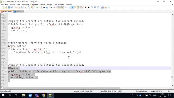The width and height of the screenshot is (174, 98).
Task: Open the Window menu
Action: click(69, 5)
